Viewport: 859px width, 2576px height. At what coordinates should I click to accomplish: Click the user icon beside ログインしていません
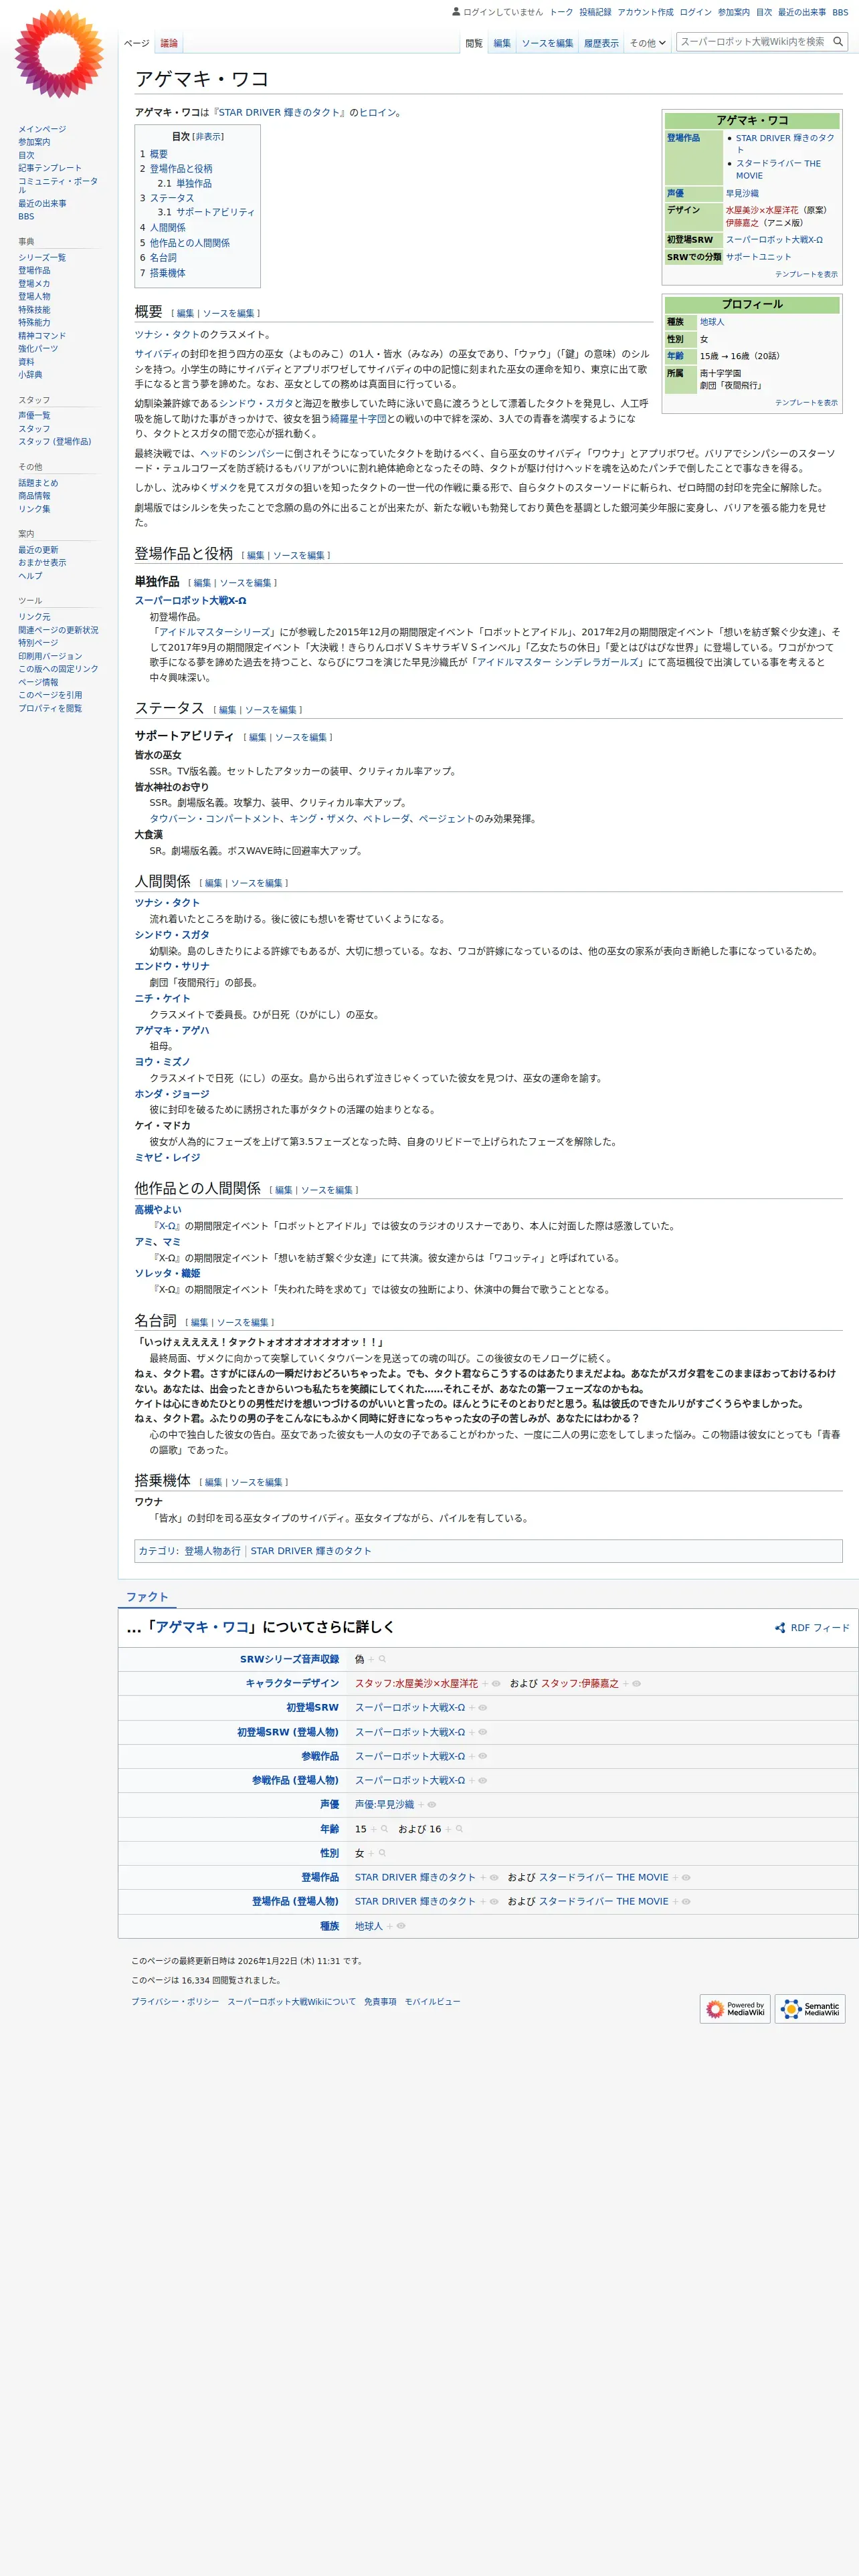click(456, 12)
